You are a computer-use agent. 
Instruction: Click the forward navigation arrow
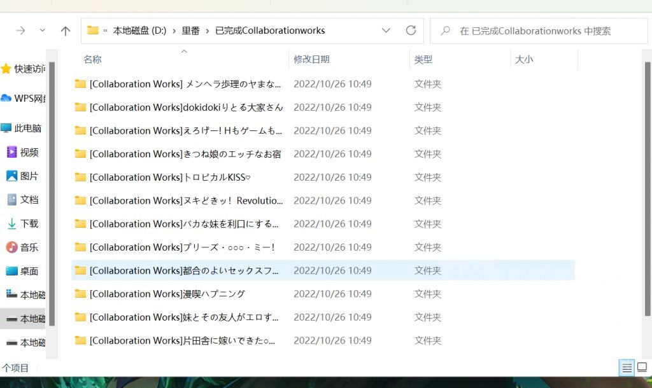20,31
